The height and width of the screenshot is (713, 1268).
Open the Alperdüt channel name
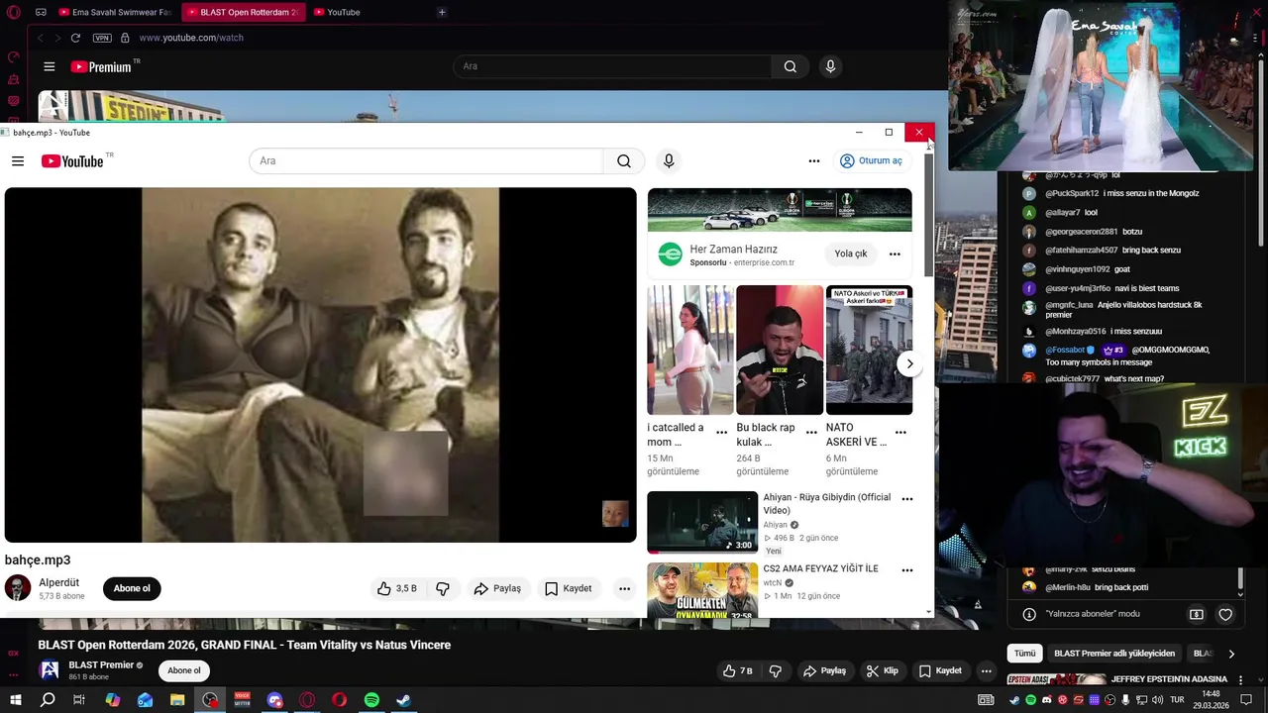pos(58,582)
